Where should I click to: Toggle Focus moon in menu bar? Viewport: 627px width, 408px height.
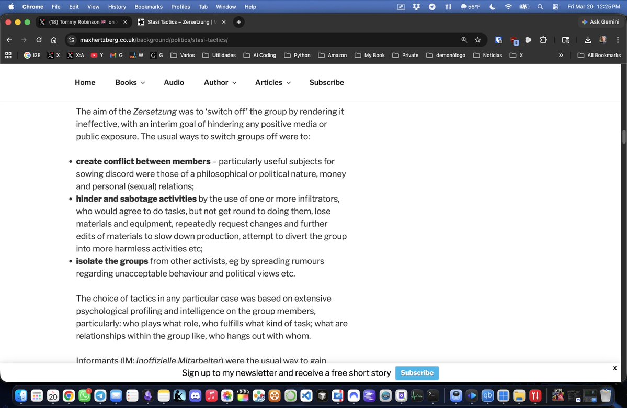pyautogui.click(x=493, y=7)
